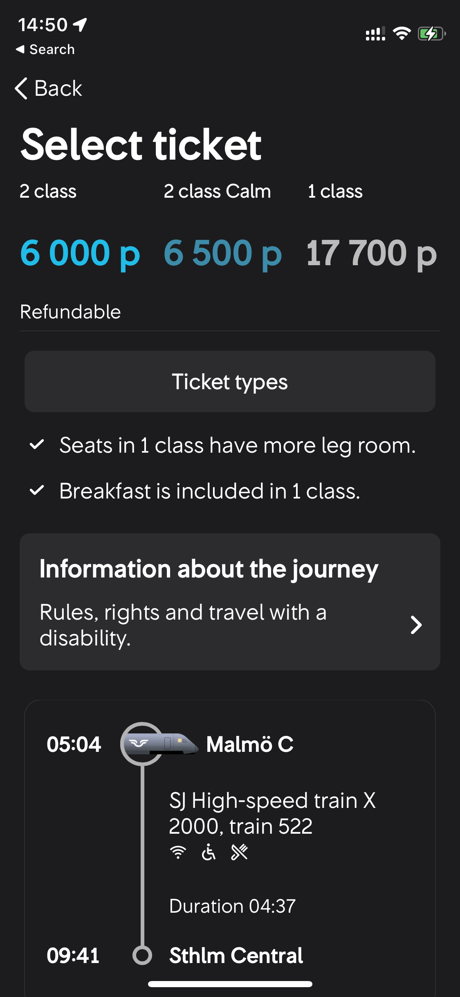Tap the SJ train icon at Malmö C
The image size is (460, 997).
pyautogui.click(x=160, y=744)
